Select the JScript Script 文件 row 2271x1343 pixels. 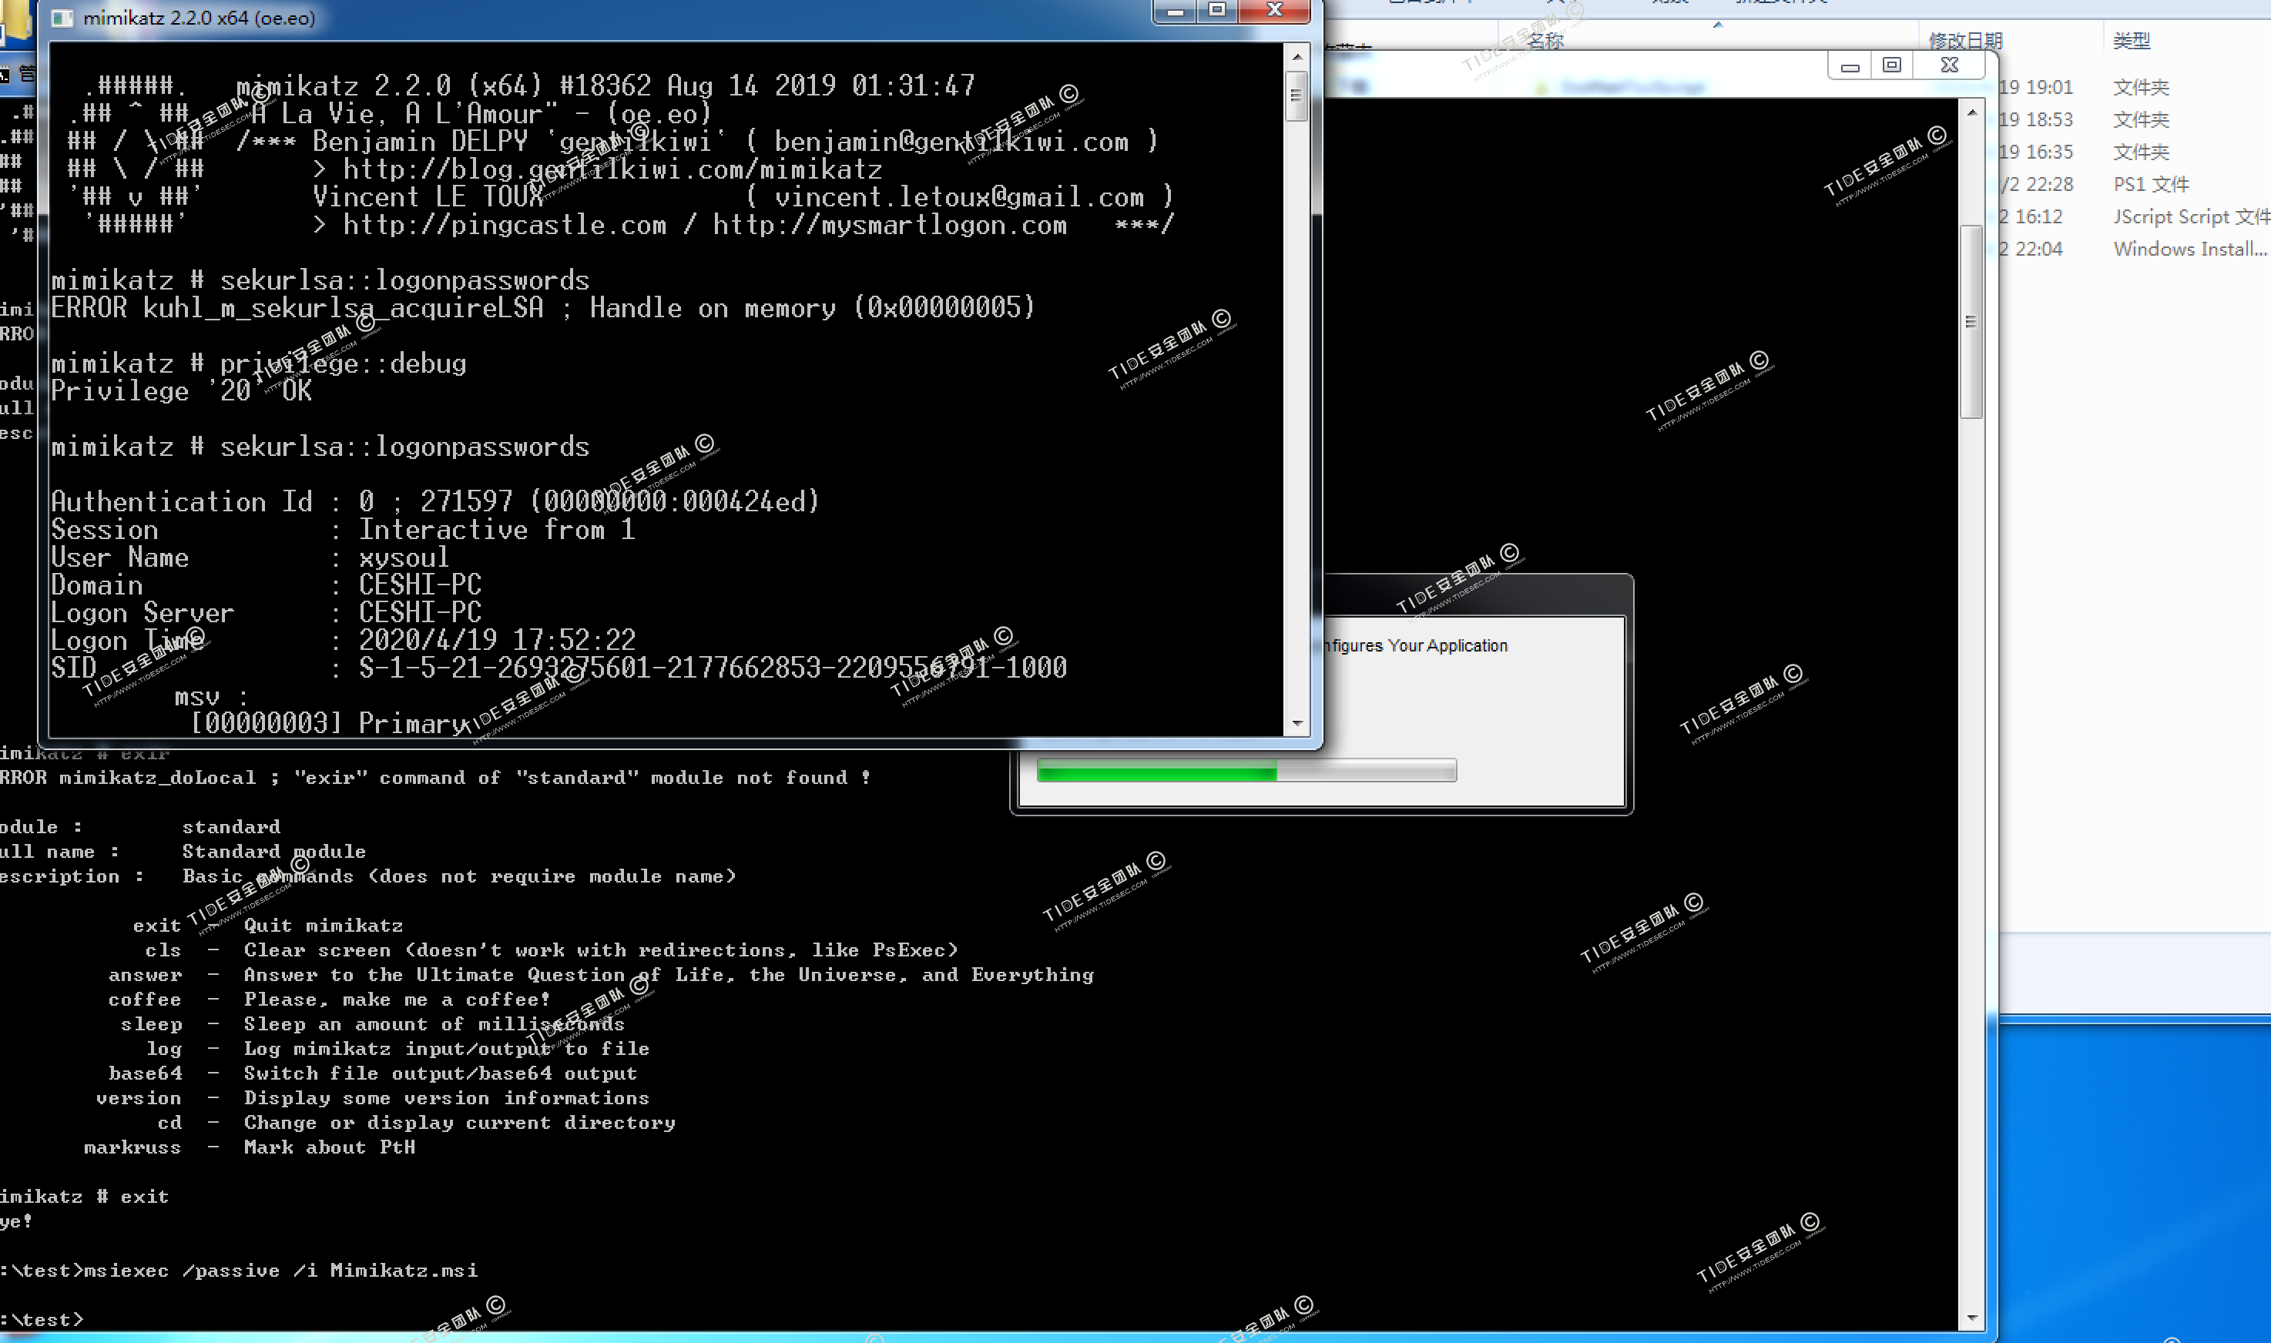click(x=2189, y=217)
